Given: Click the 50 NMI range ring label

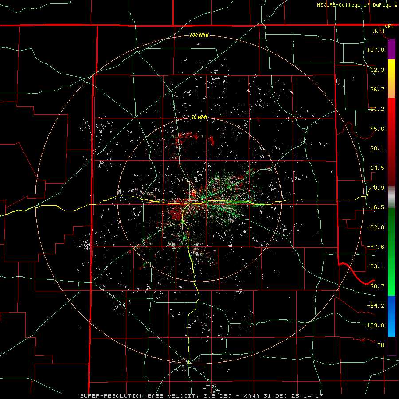Looking at the screenshot, I should [199, 117].
